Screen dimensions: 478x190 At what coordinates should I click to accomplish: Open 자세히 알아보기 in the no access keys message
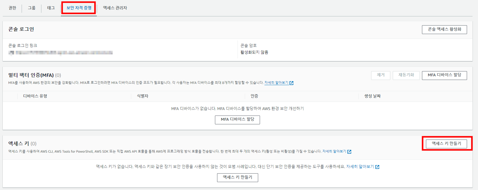click(x=360, y=167)
